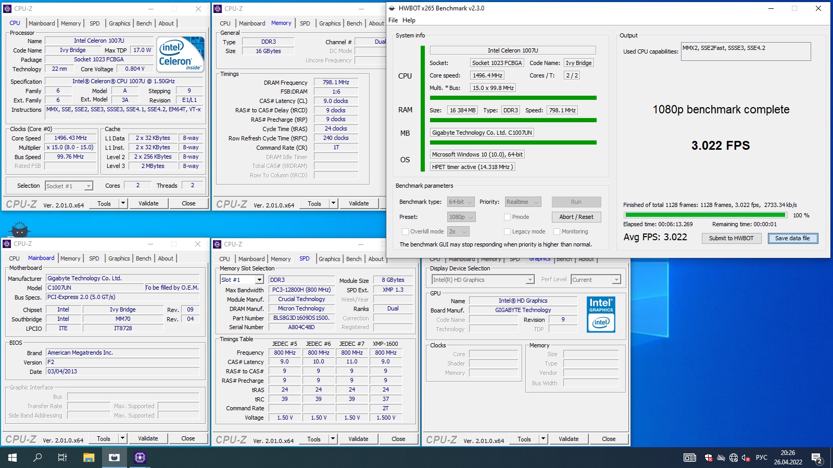This screenshot has width=833, height=468.
Task: Open the Slot #1 memory slot dropdown
Action: tap(242, 280)
